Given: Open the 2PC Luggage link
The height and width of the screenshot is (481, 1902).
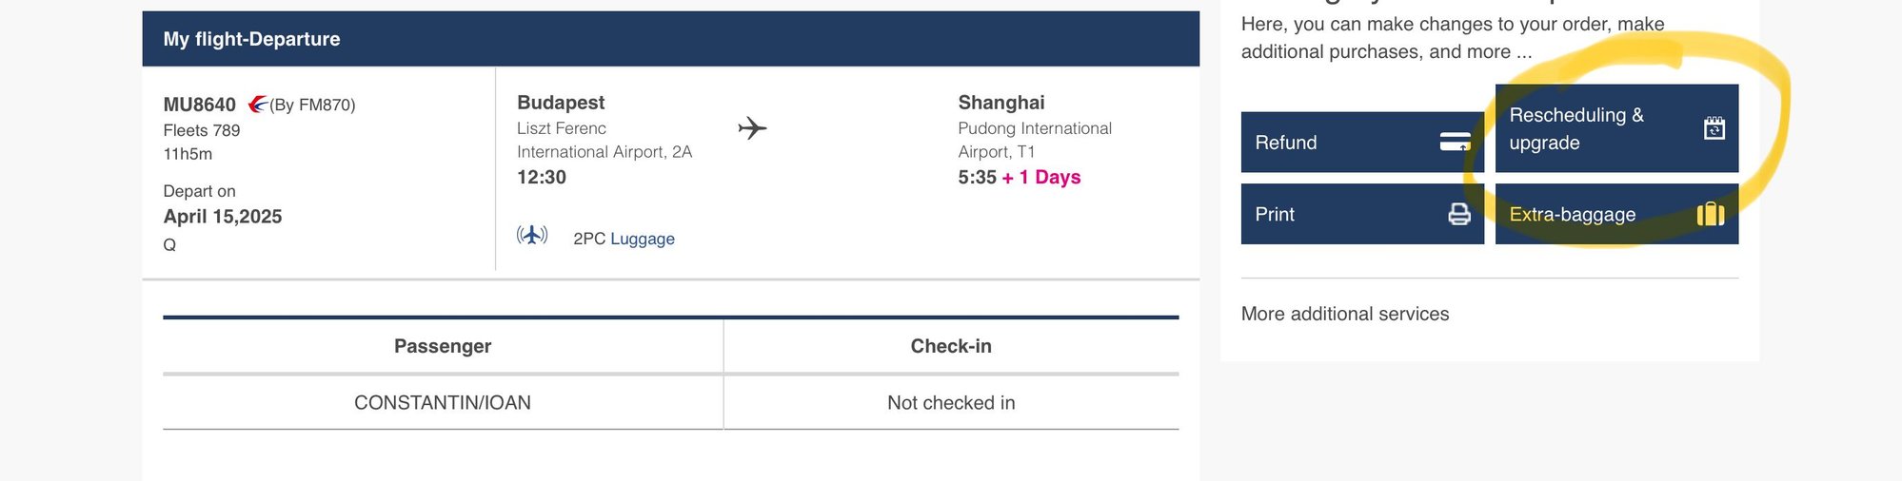Looking at the screenshot, I should coord(642,239).
